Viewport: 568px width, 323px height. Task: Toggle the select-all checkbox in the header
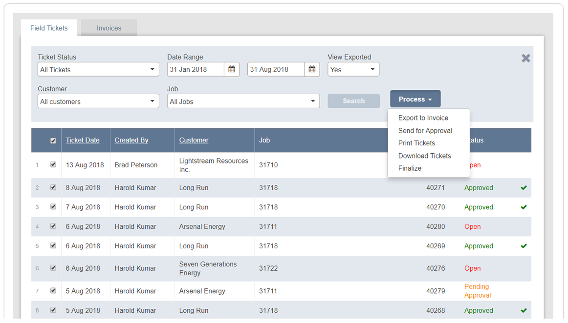tap(53, 140)
